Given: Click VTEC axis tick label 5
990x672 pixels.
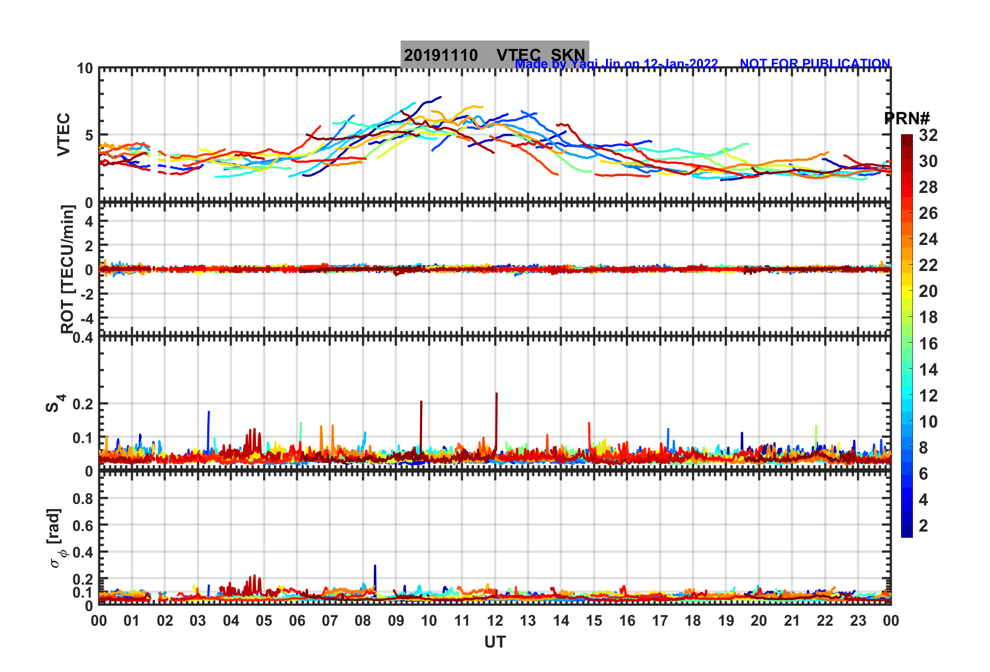Looking at the screenshot, I should [x=89, y=135].
